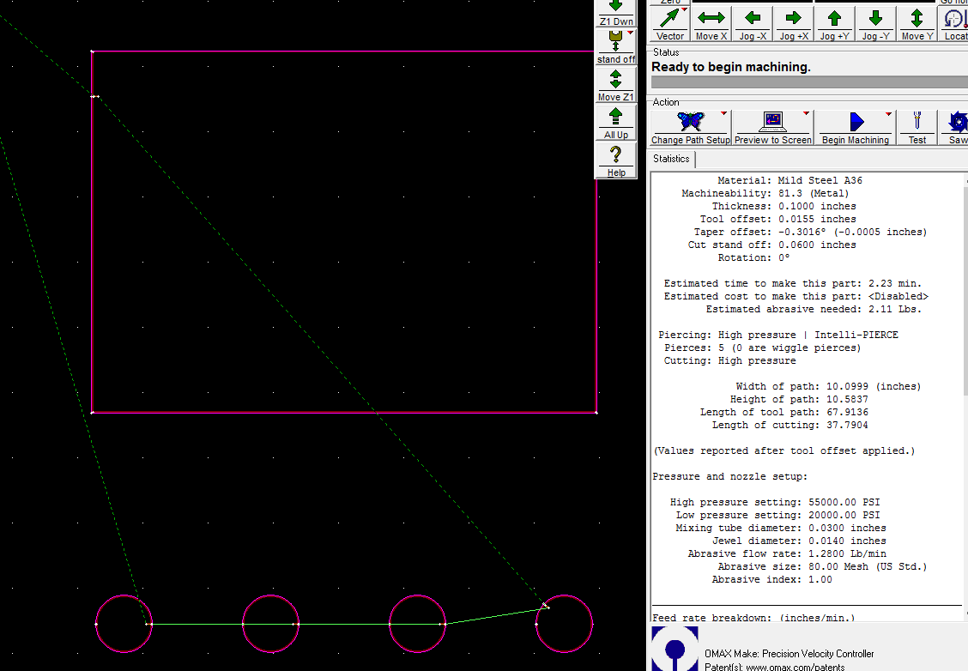The height and width of the screenshot is (671, 968).
Task: Jog the nozzle in +Y direction
Action: pos(835,24)
